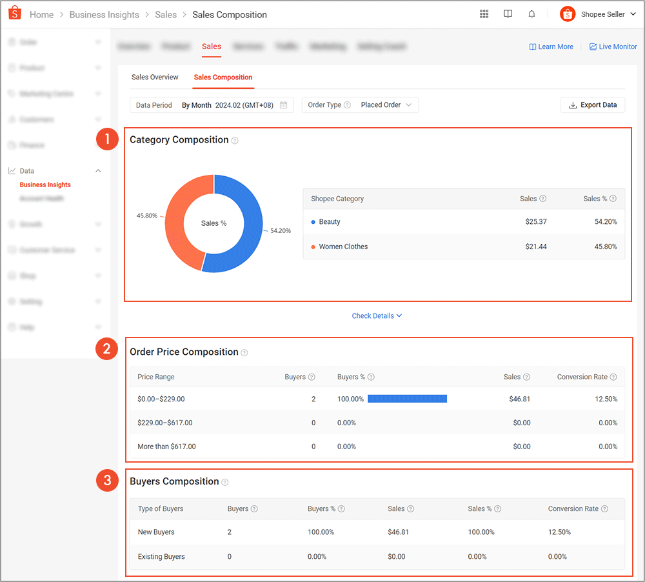
Task: Open the calendar icon in Data Period
Action: [283, 104]
